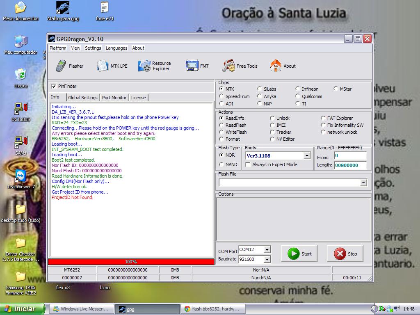Launch Resource Explorer
Image resolution: width=420 pixels, height=315 pixels.
(154, 66)
